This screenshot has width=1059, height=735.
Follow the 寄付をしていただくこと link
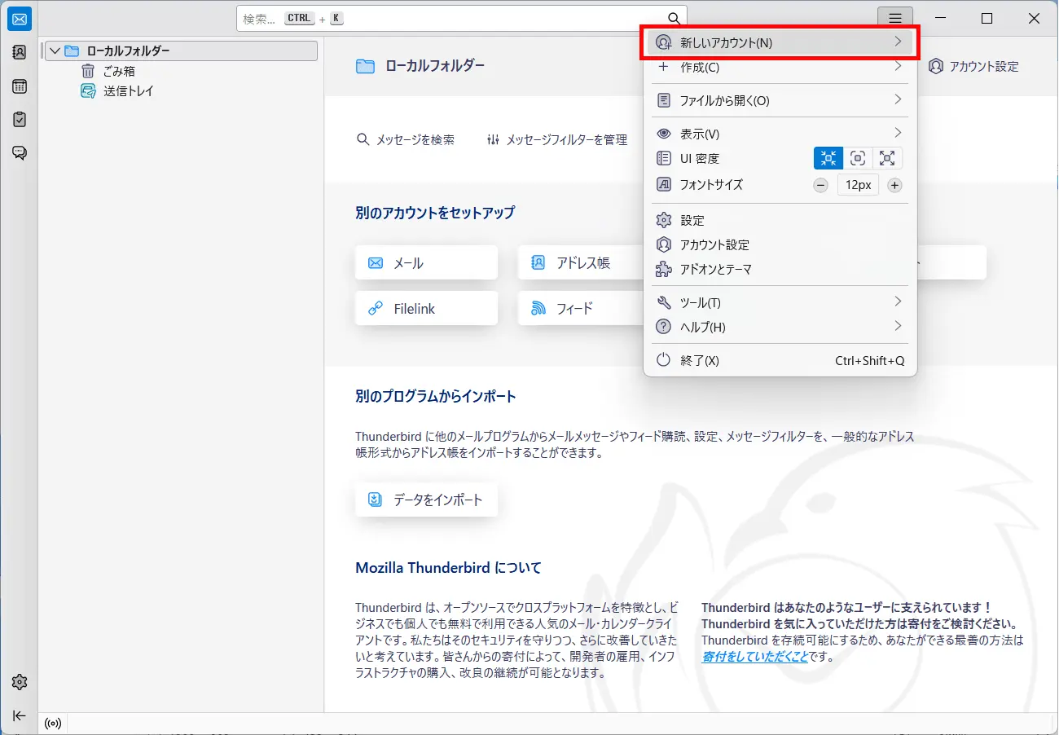[754, 656]
